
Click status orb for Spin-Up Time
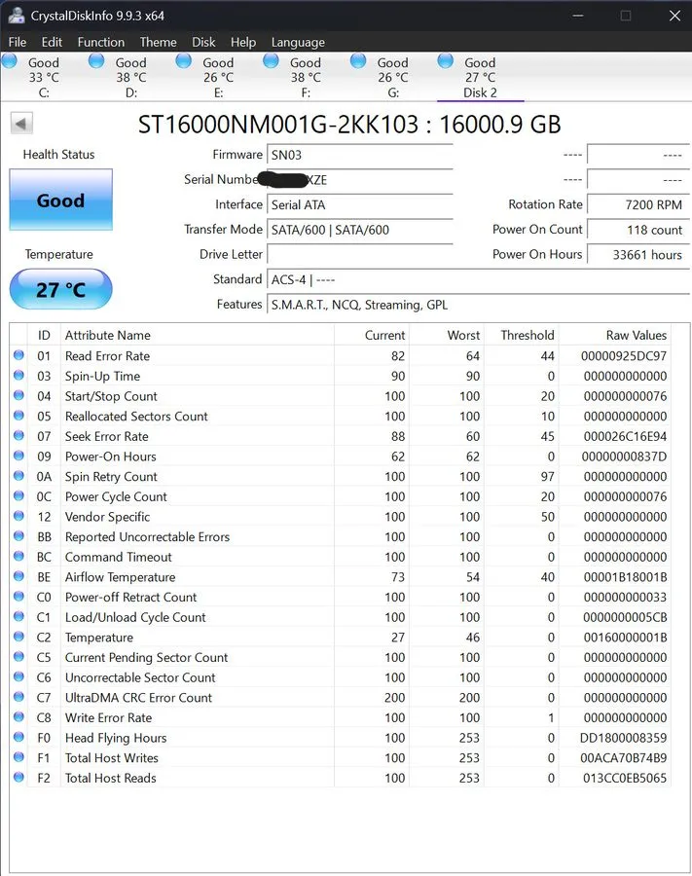[x=18, y=375]
